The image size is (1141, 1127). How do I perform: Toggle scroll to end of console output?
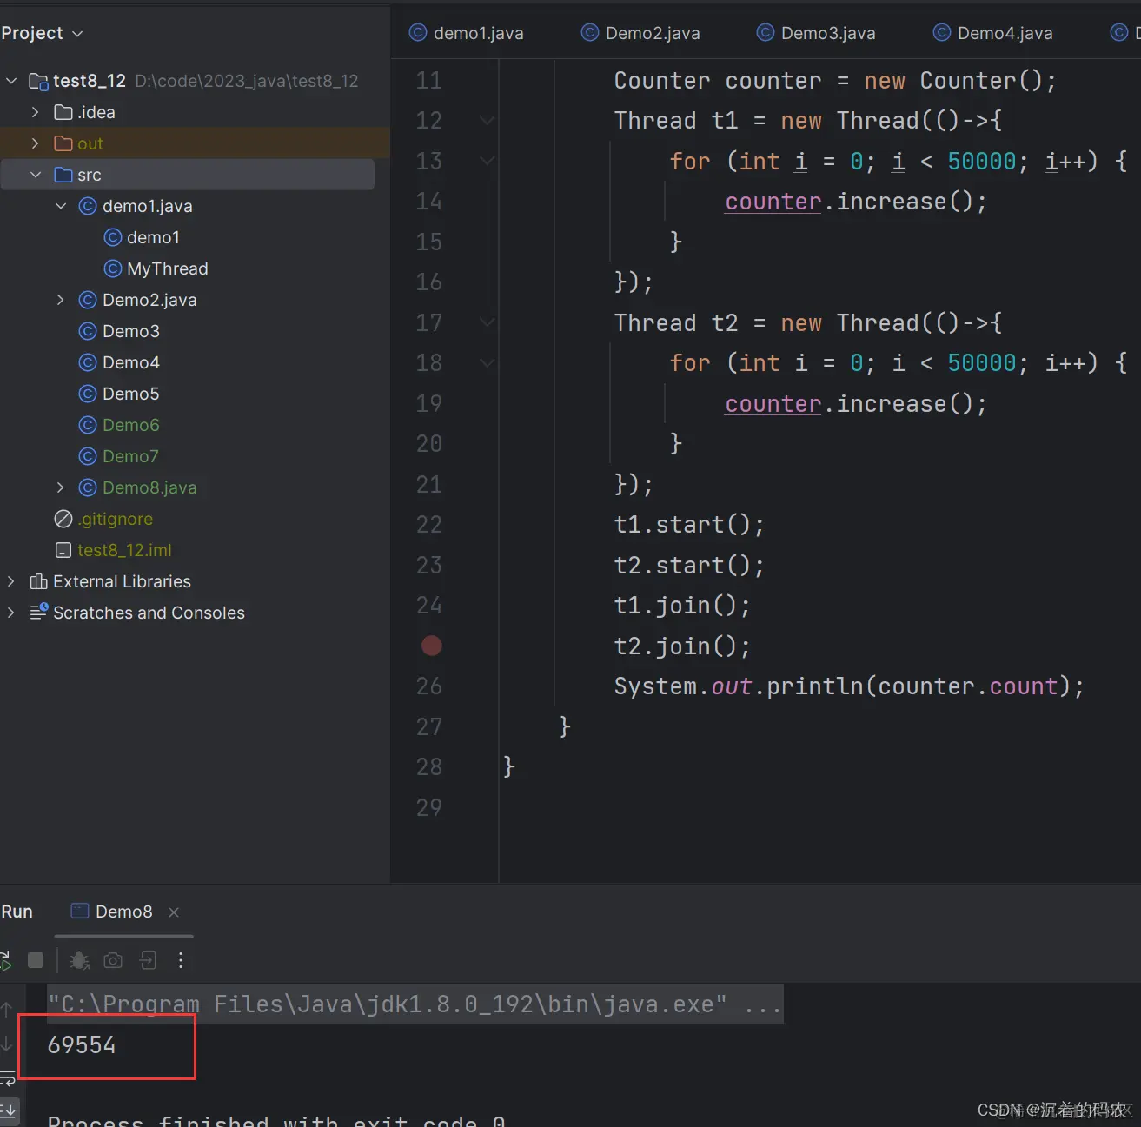pos(7,1111)
